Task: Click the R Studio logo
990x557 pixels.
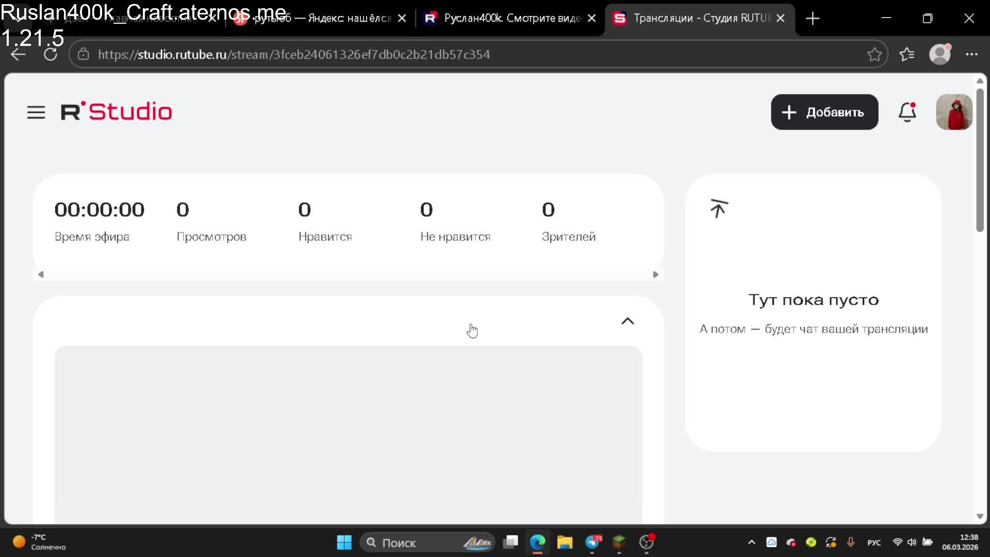Action: [117, 111]
